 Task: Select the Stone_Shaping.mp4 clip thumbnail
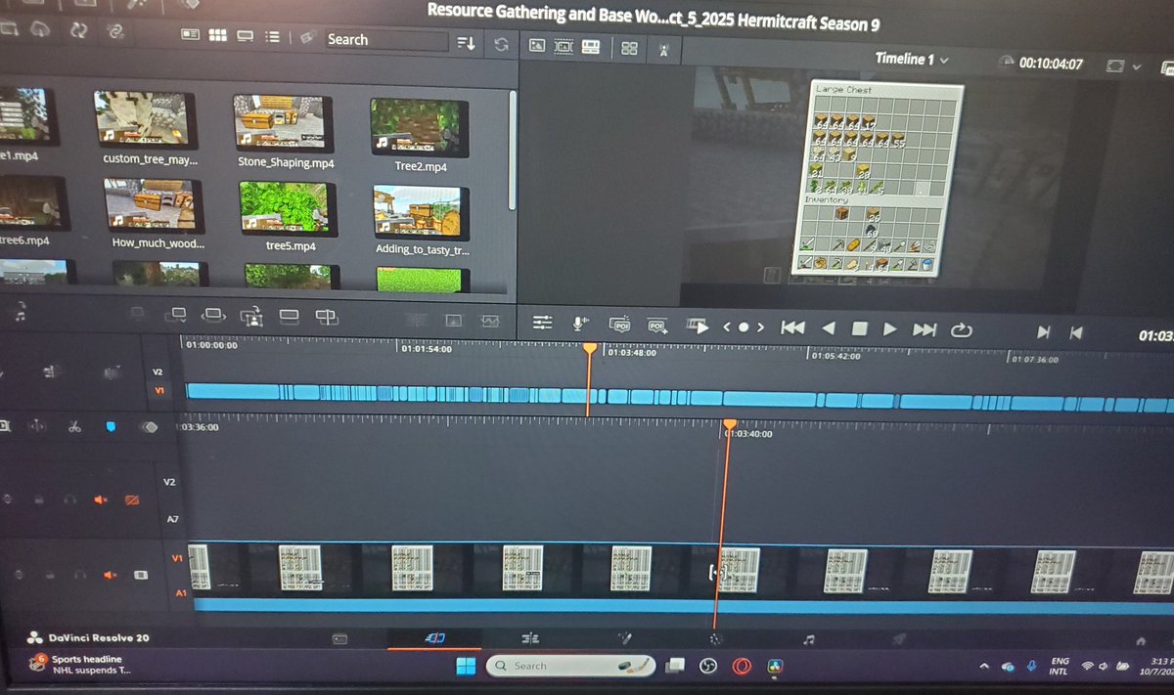(286, 123)
